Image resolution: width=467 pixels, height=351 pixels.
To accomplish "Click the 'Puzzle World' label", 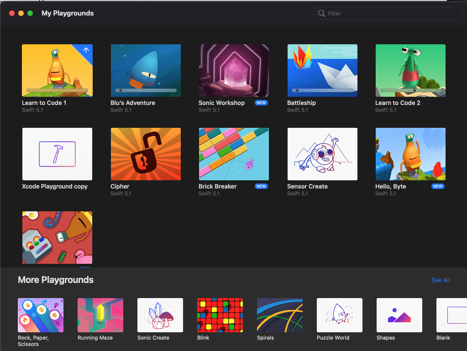I will click(x=333, y=338).
